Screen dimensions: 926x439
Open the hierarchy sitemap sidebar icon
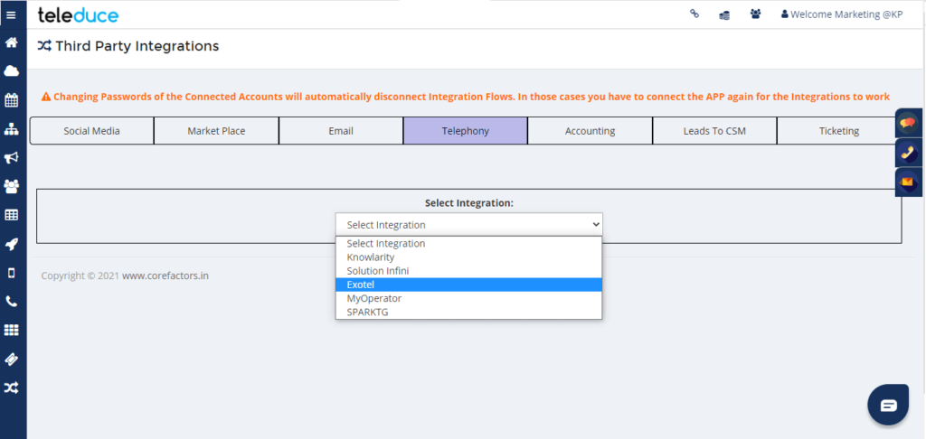[11, 129]
